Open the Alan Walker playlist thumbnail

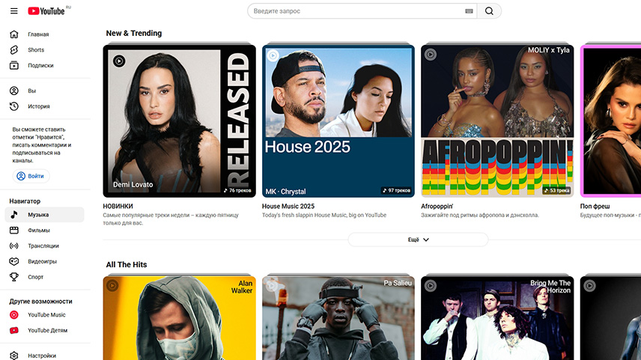point(180,318)
